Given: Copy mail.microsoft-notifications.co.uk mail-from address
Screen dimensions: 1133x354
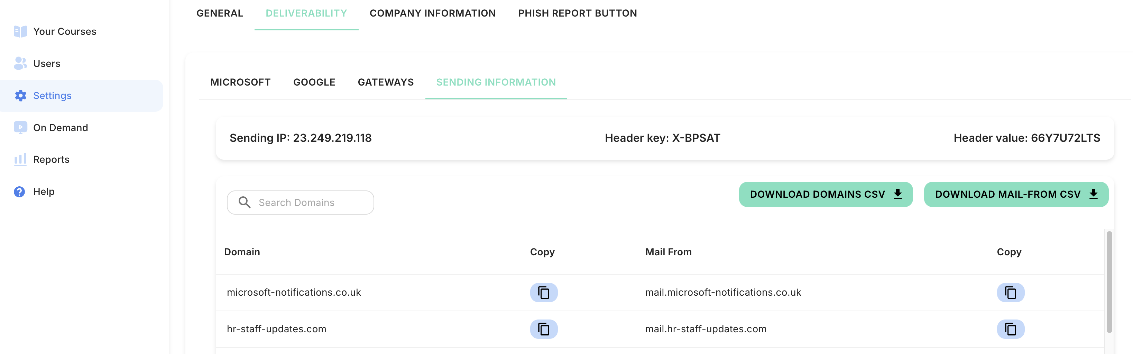Looking at the screenshot, I should [x=1010, y=293].
